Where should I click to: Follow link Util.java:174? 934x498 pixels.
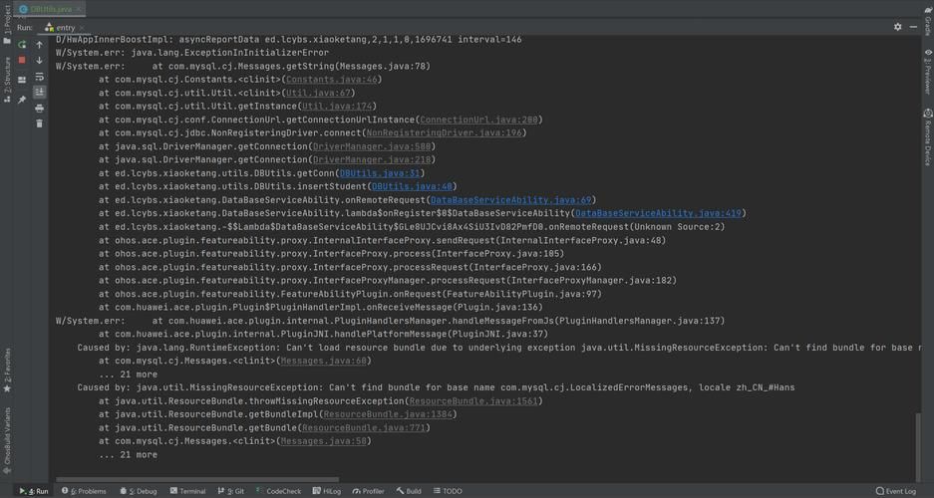(x=337, y=106)
